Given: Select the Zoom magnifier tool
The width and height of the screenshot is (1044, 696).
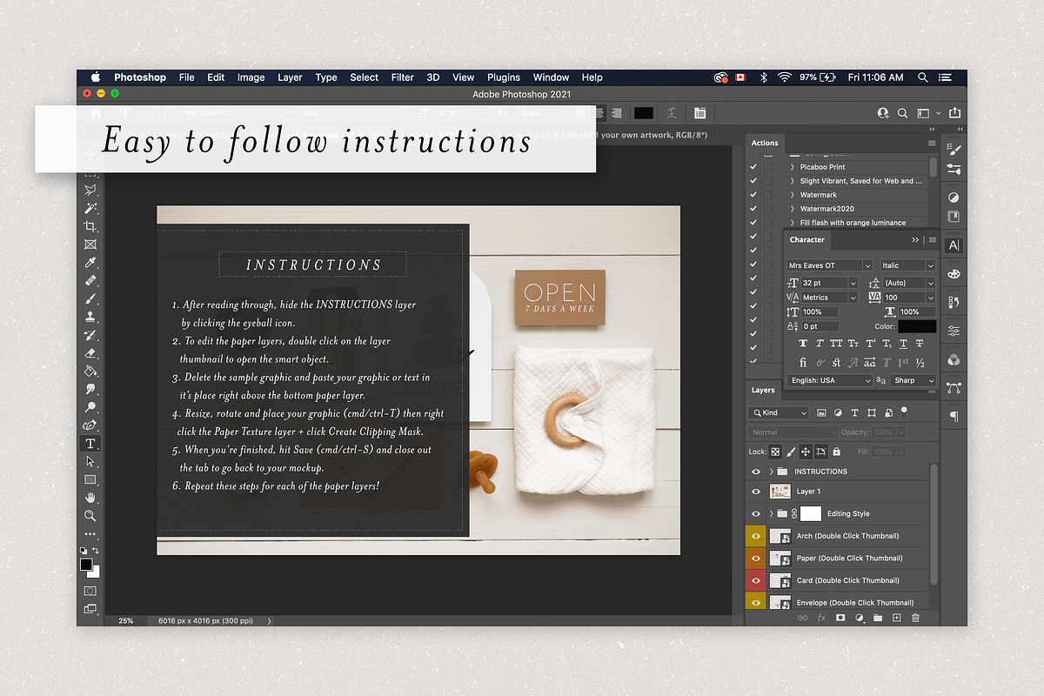Looking at the screenshot, I should 90,516.
